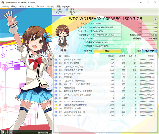Select the 回復不可能セクタ数 attribute name

point(72,109)
